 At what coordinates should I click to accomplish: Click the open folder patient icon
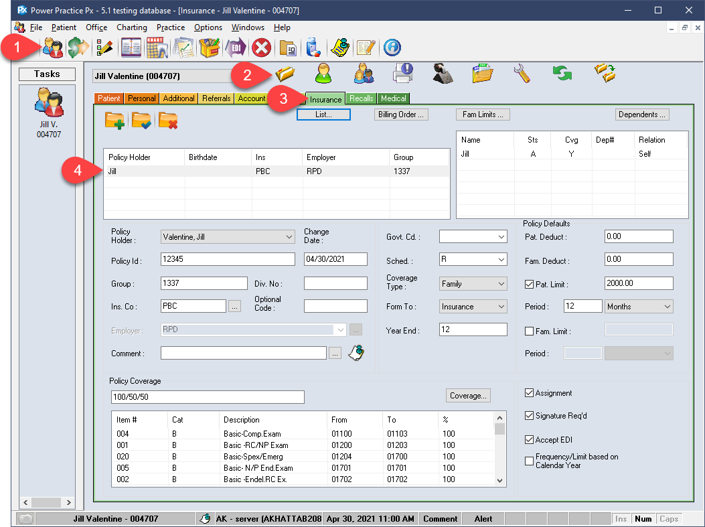pos(285,73)
